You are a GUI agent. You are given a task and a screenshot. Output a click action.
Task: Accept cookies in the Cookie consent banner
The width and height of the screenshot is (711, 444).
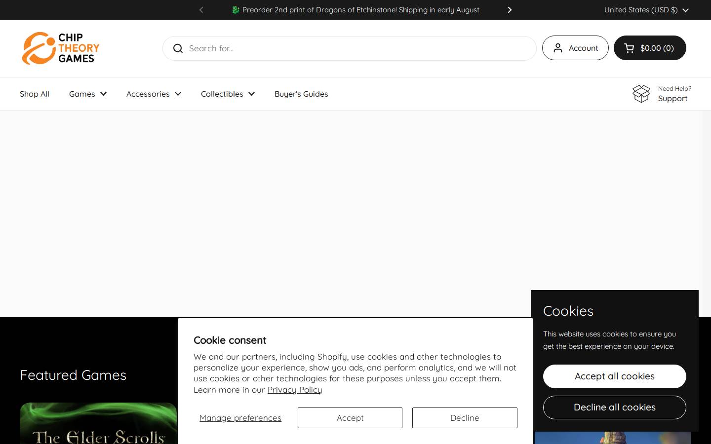[350, 418]
